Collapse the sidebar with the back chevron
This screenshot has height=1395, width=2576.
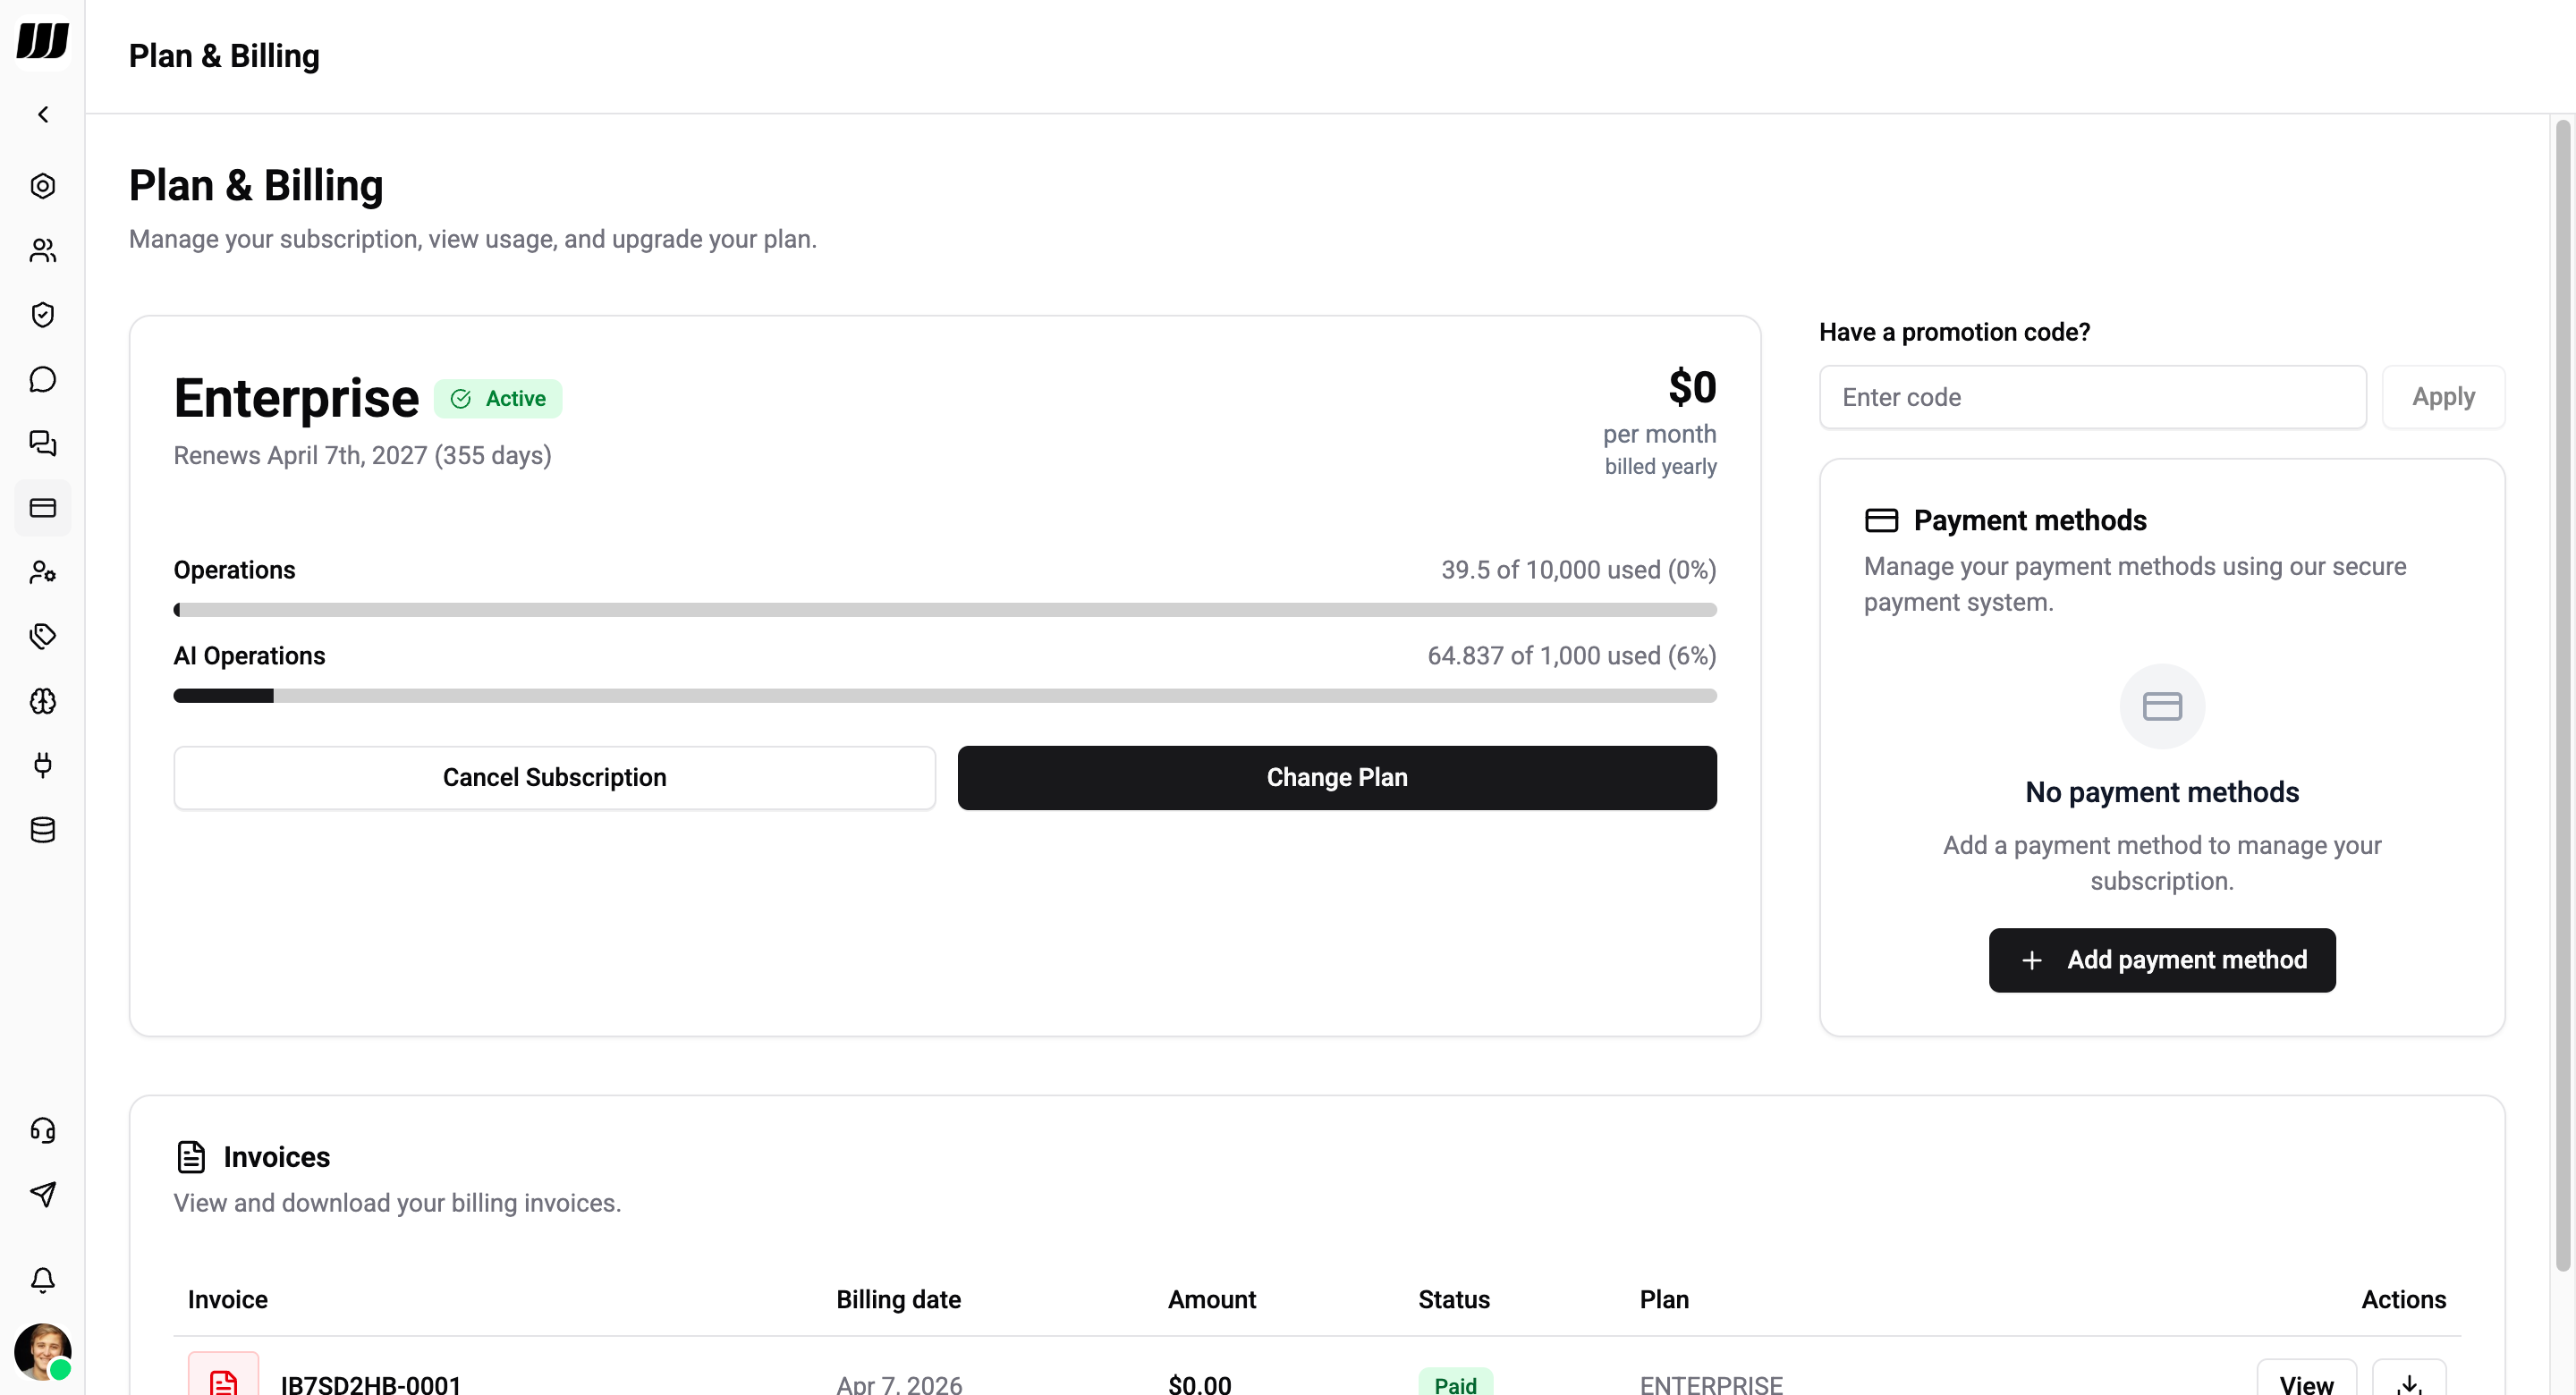point(43,114)
